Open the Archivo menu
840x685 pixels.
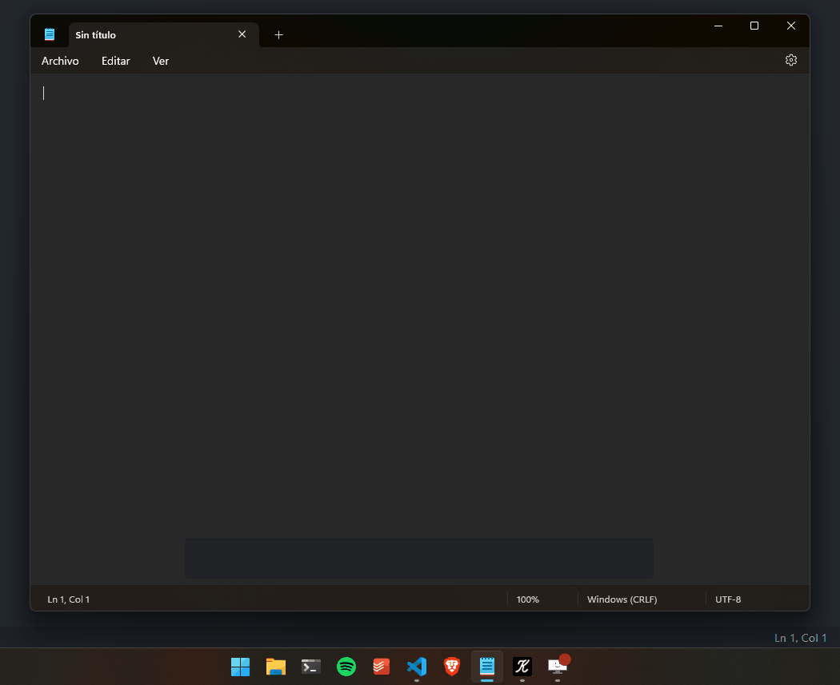(60, 61)
